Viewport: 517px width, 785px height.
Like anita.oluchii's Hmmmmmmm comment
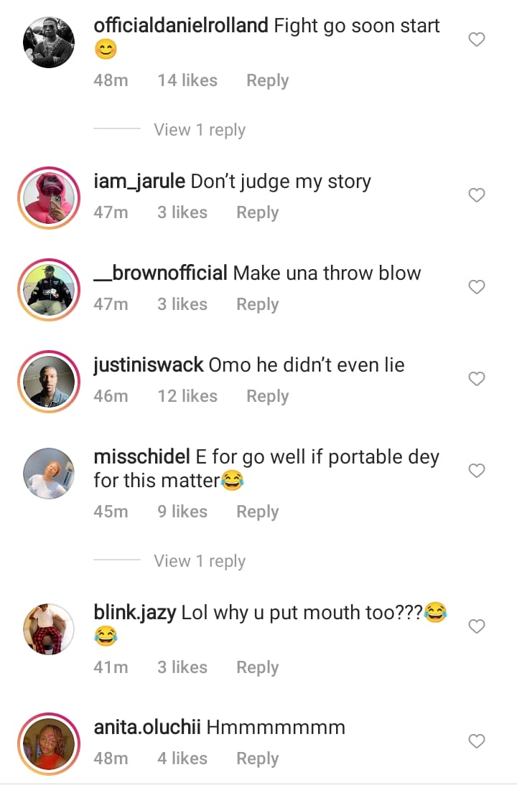pyautogui.click(x=477, y=741)
